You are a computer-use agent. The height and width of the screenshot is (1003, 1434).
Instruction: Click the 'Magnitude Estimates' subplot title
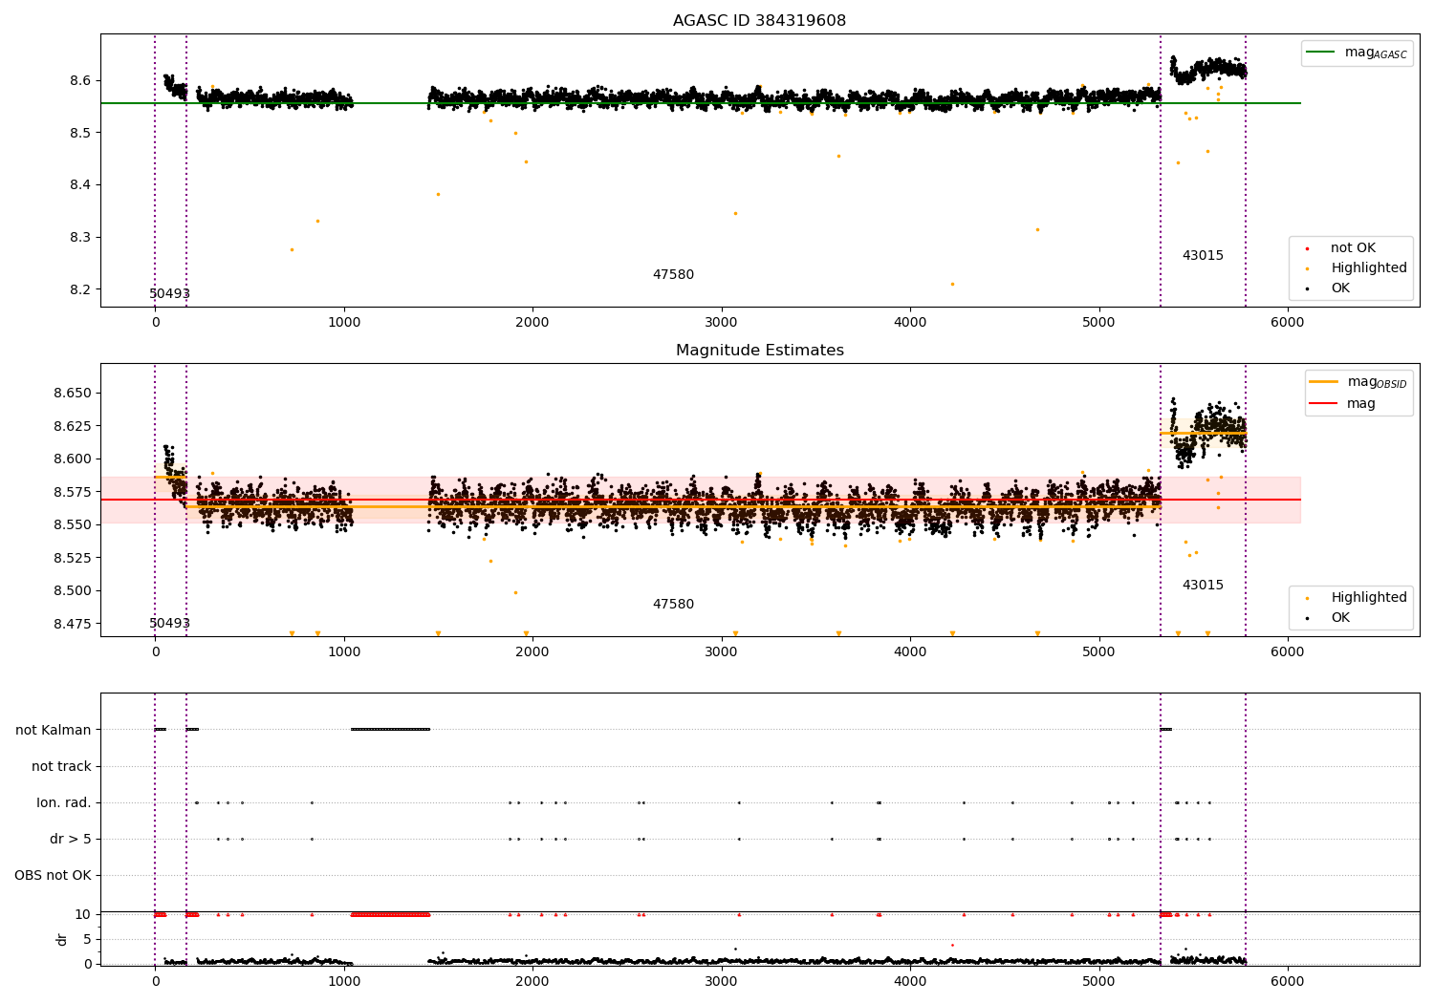point(759,351)
